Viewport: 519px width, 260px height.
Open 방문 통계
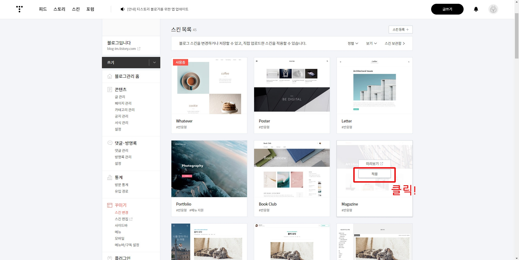122,185
